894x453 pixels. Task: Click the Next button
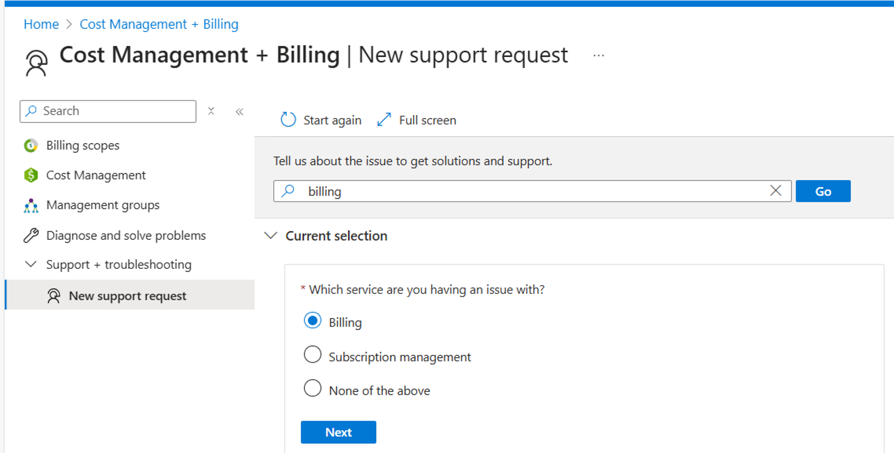point(338,432)
